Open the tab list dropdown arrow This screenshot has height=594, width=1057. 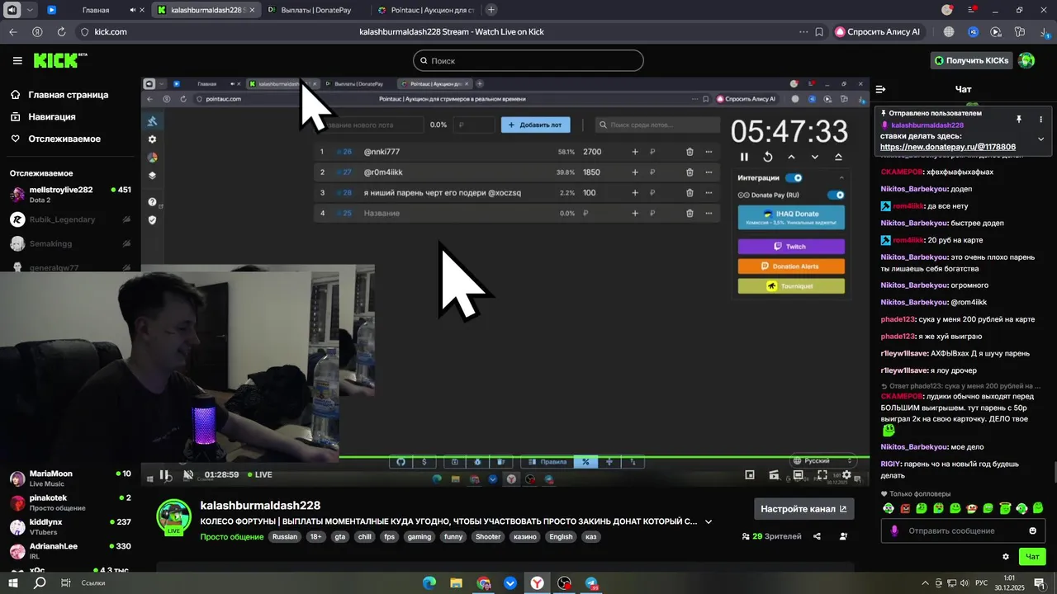click(31, 10)
